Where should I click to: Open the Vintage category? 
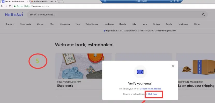pyautogui.click(x=157, y=24)
